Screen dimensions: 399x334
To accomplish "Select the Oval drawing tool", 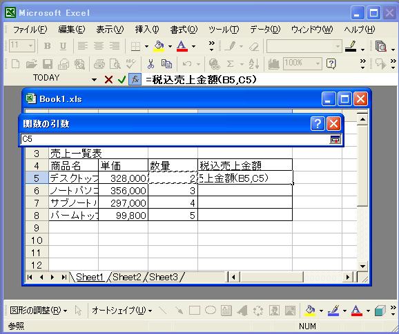I will [x=211, y=310].
